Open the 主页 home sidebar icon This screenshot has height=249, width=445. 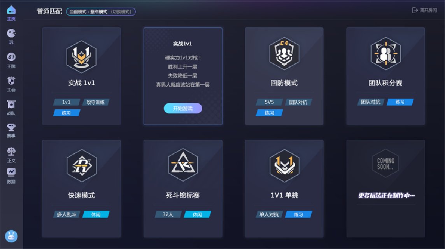(11, 13)
